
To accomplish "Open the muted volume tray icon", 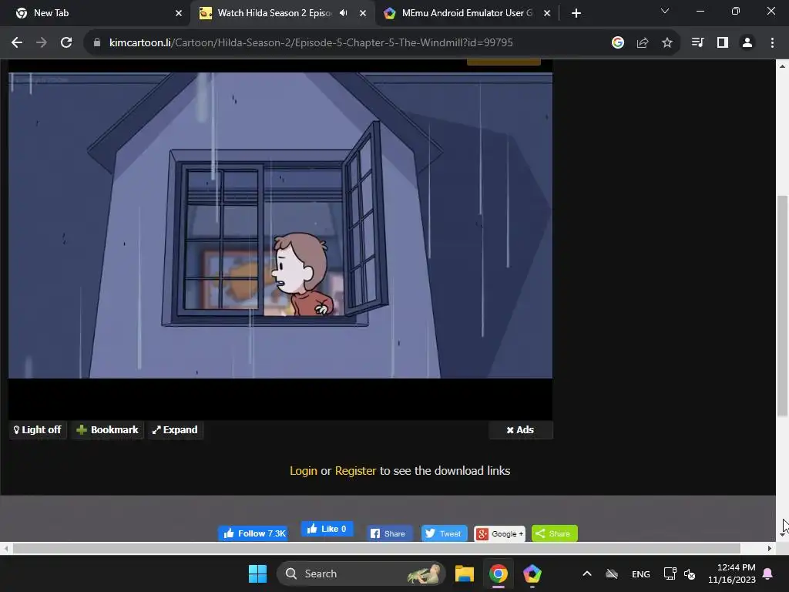I will [690, 573].
